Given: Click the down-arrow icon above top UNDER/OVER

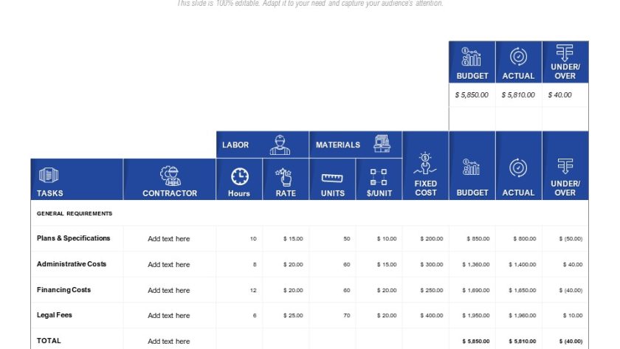Looking at the screenshot, I should pos(565,52).
